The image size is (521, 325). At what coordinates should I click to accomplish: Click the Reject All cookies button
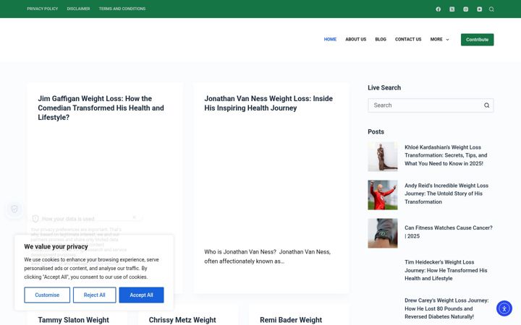(94, 295)
